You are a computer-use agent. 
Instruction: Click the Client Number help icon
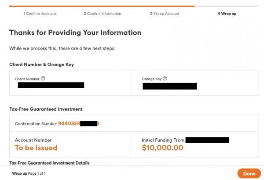(x=43, y=79)
